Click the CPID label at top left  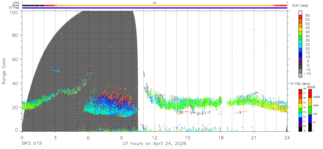(x=16, y=3)
